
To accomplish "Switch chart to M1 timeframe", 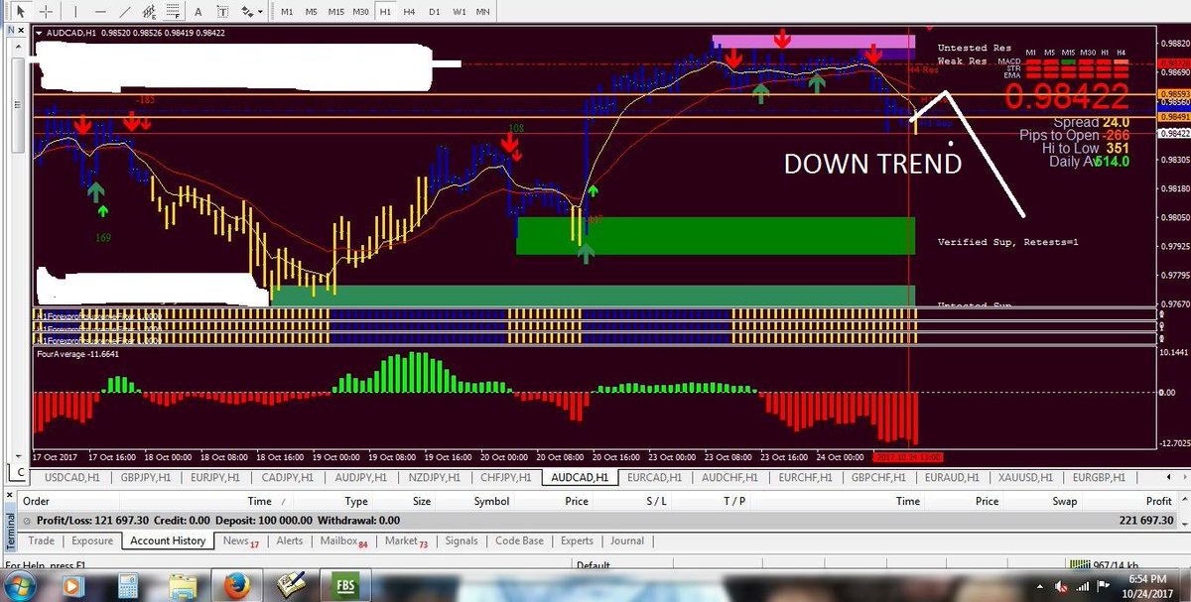I will tap(286, 12).
